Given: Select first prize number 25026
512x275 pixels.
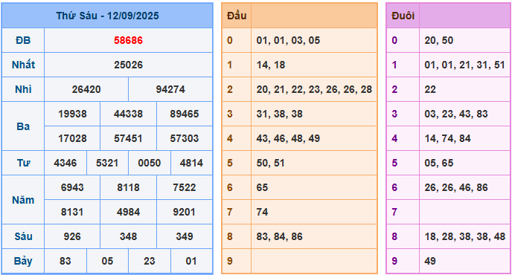Looking at the screenshot, I should click(x=128, y=65).
